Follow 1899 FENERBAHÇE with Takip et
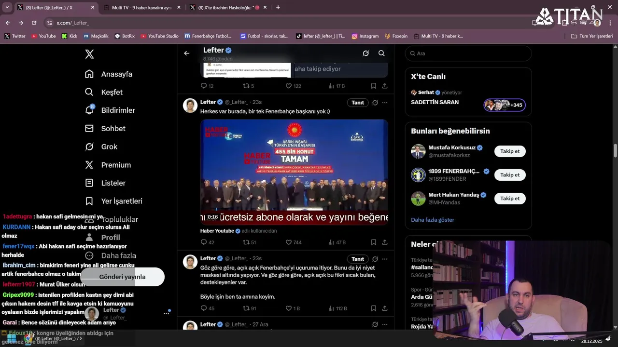This screenshot has width=618, height=347. pyautogui.click(x=510, y=175)
